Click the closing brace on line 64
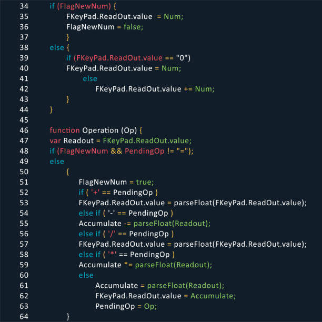Screen dimensions: 322x322 (x=68, y=317)
